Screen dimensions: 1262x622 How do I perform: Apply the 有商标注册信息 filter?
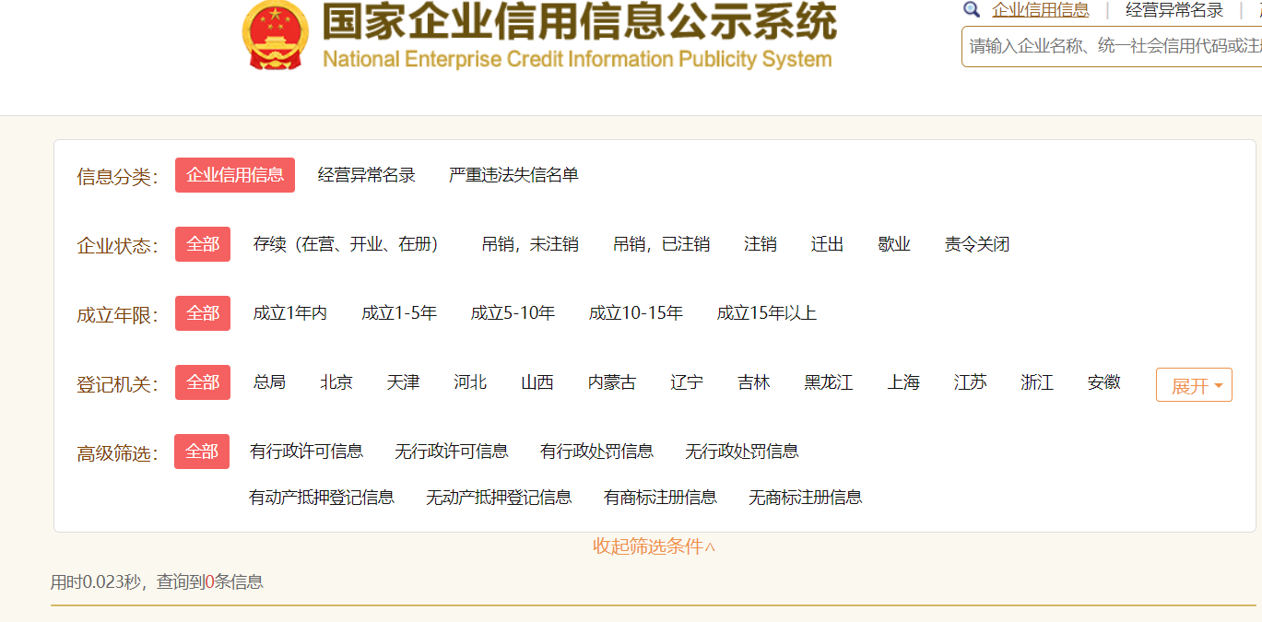click(x=660, y=498)
